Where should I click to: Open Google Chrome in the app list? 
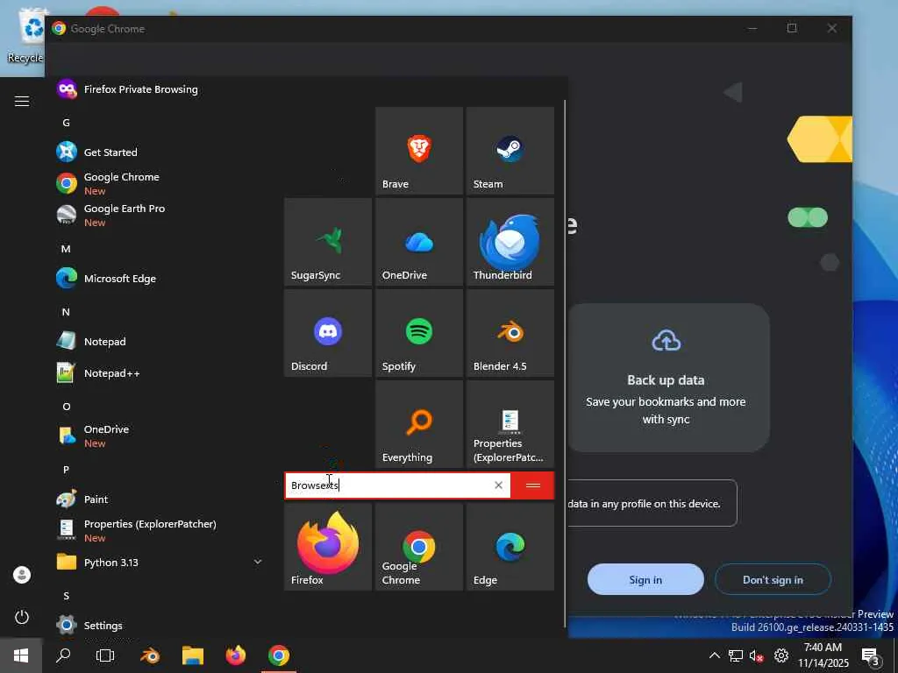click(160, 183)
